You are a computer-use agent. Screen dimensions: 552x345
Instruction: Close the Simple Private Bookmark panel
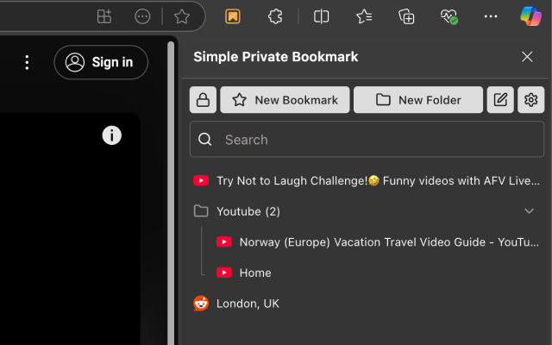(x=527, y=57)
